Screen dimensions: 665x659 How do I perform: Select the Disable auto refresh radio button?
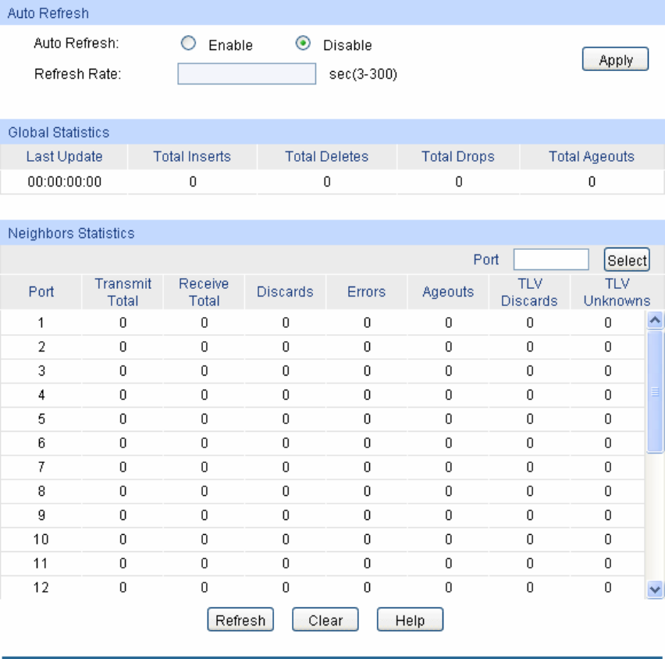pos(304,45)
